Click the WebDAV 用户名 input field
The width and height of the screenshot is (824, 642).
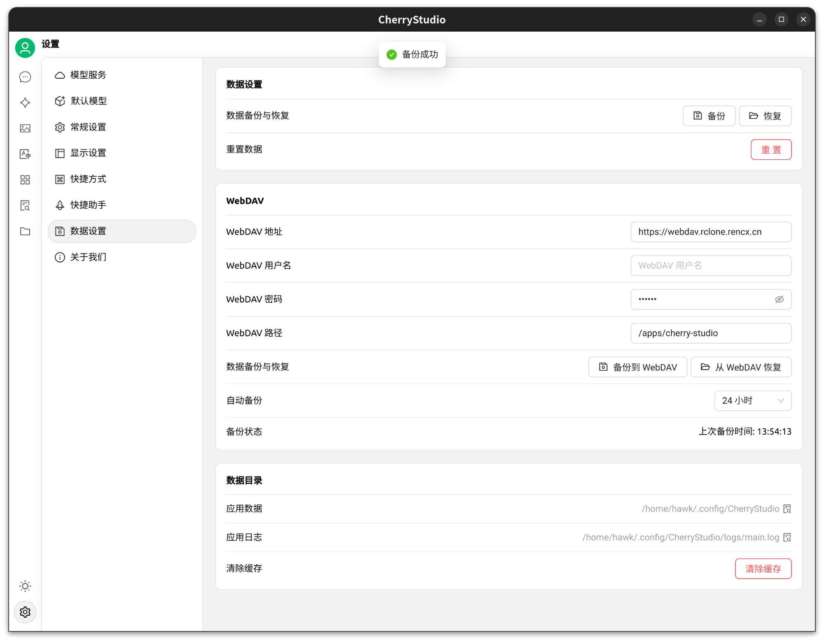(711, 265)
